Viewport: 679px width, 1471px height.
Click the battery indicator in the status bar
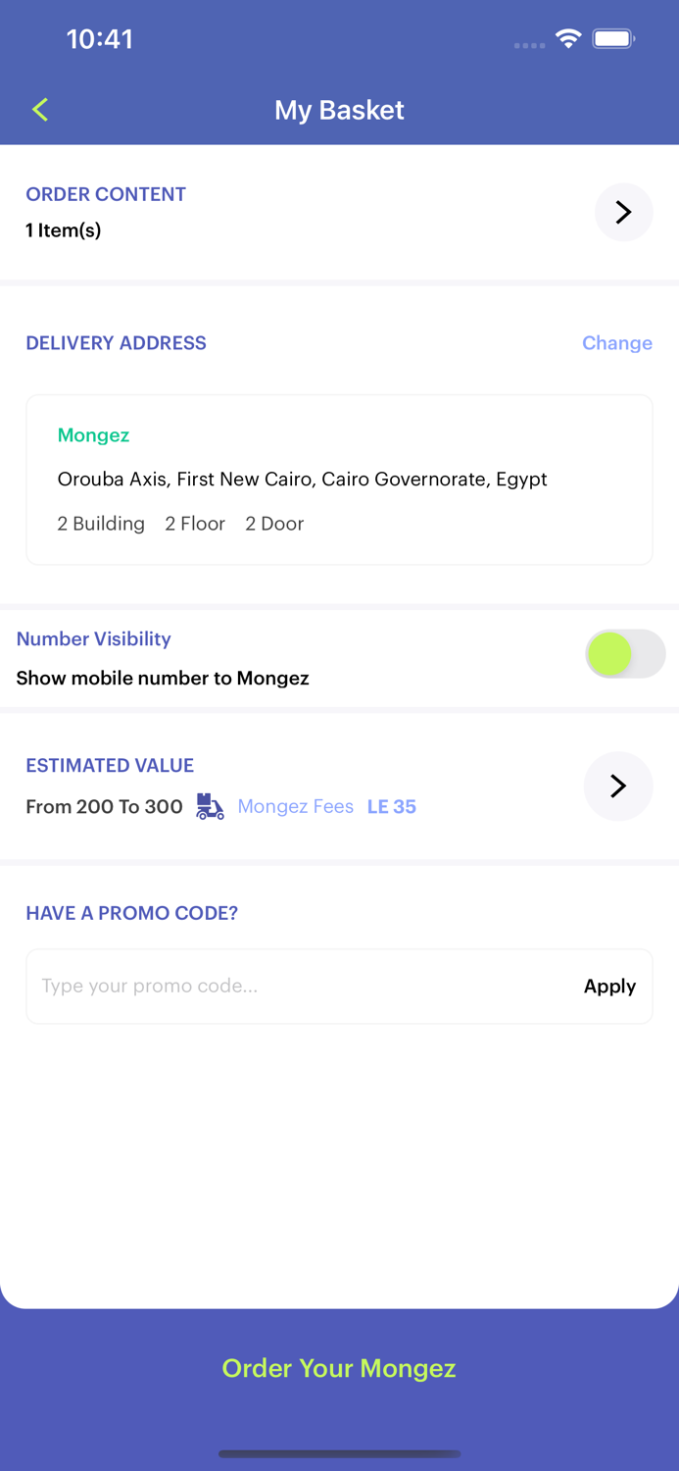pos(615,39)
